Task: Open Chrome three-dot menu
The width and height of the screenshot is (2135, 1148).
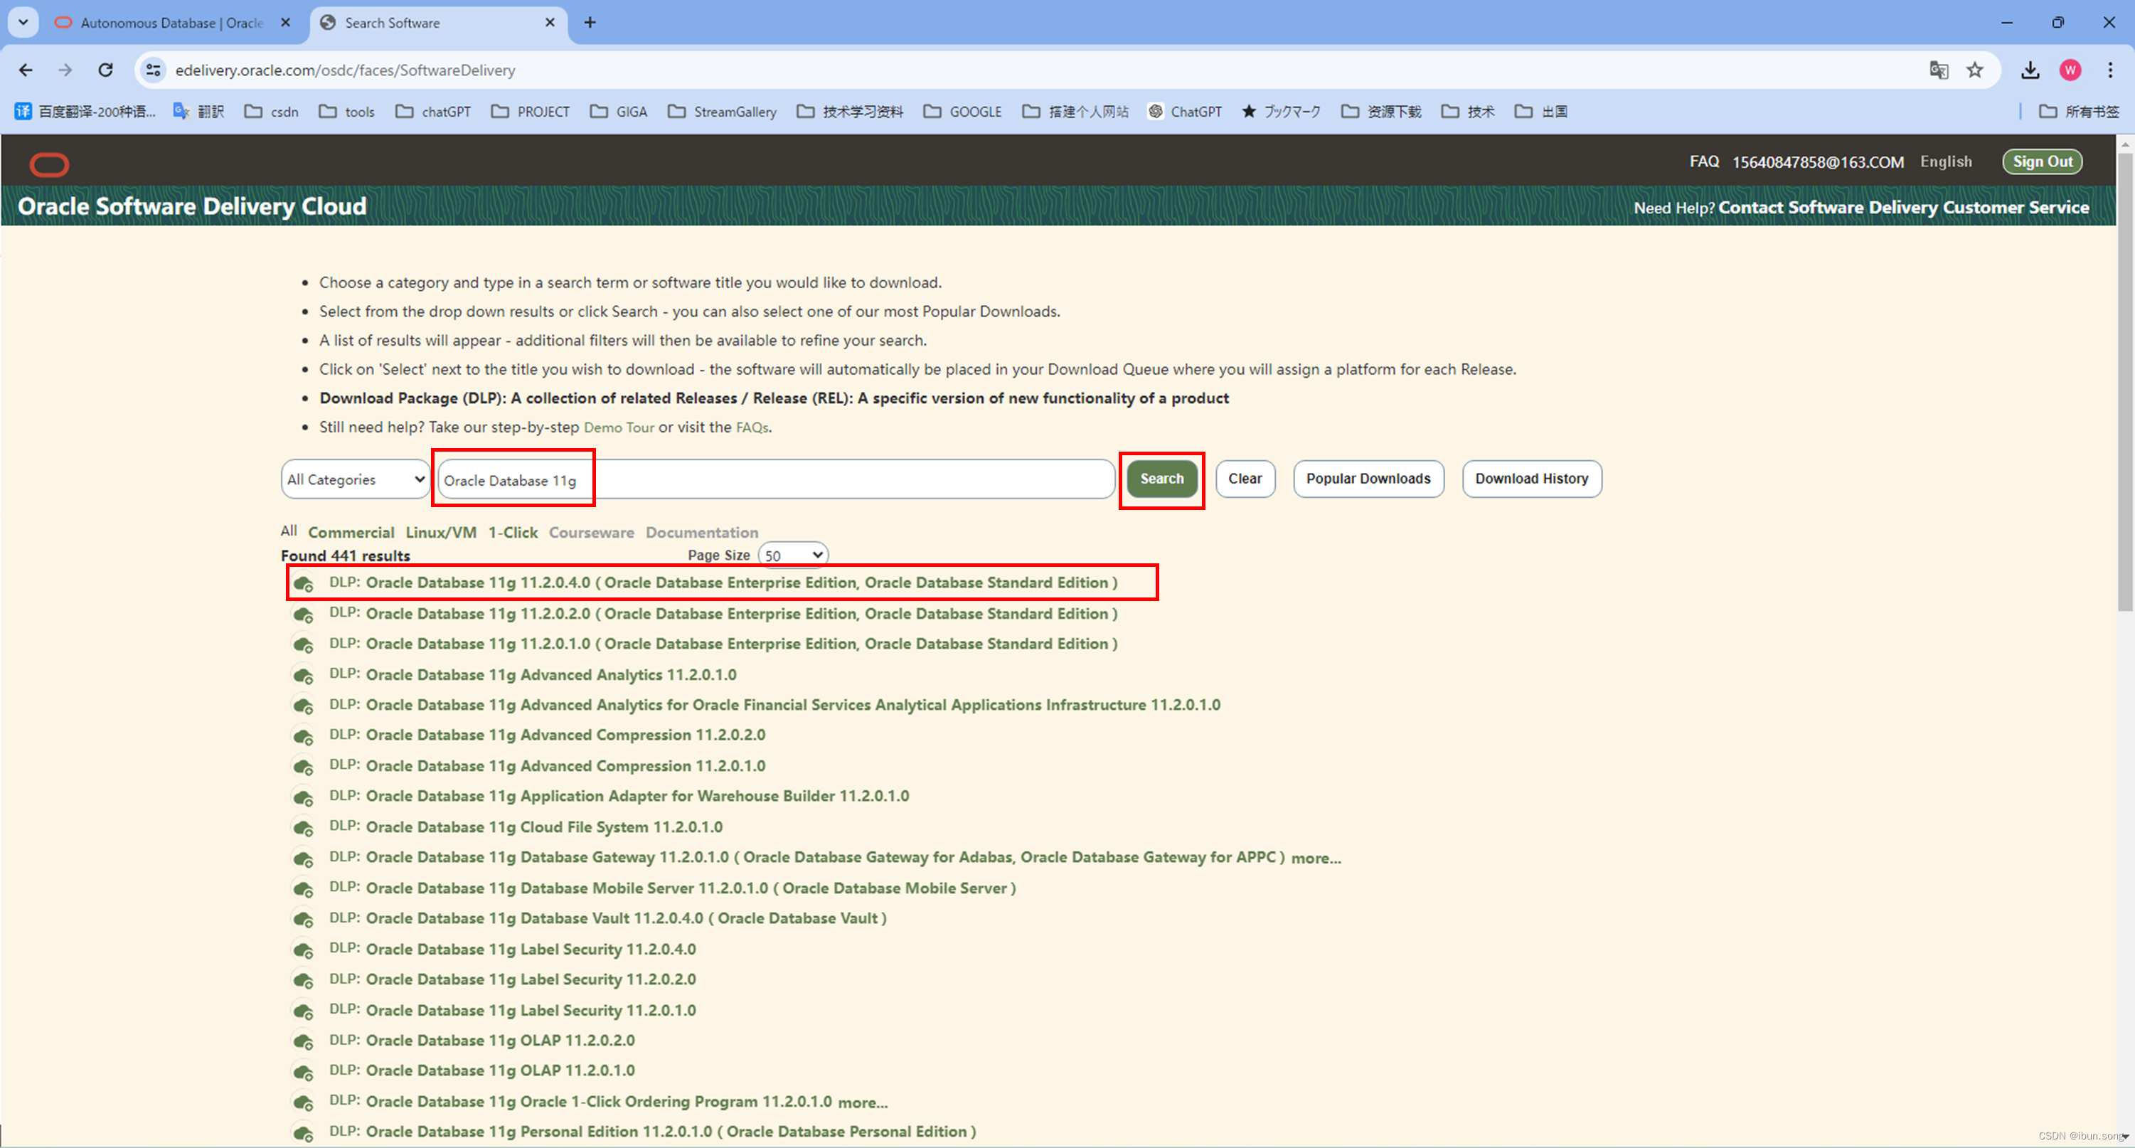Action: pos(2110,70)
